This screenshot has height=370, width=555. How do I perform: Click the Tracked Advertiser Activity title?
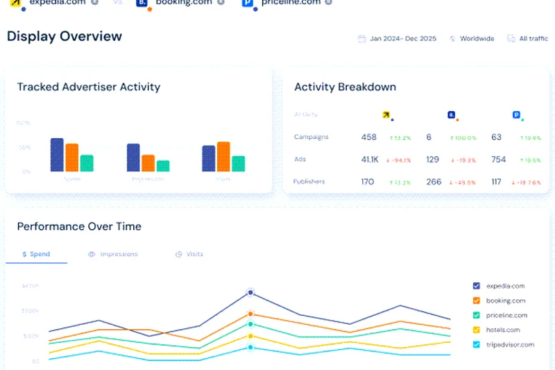[89, 87]
